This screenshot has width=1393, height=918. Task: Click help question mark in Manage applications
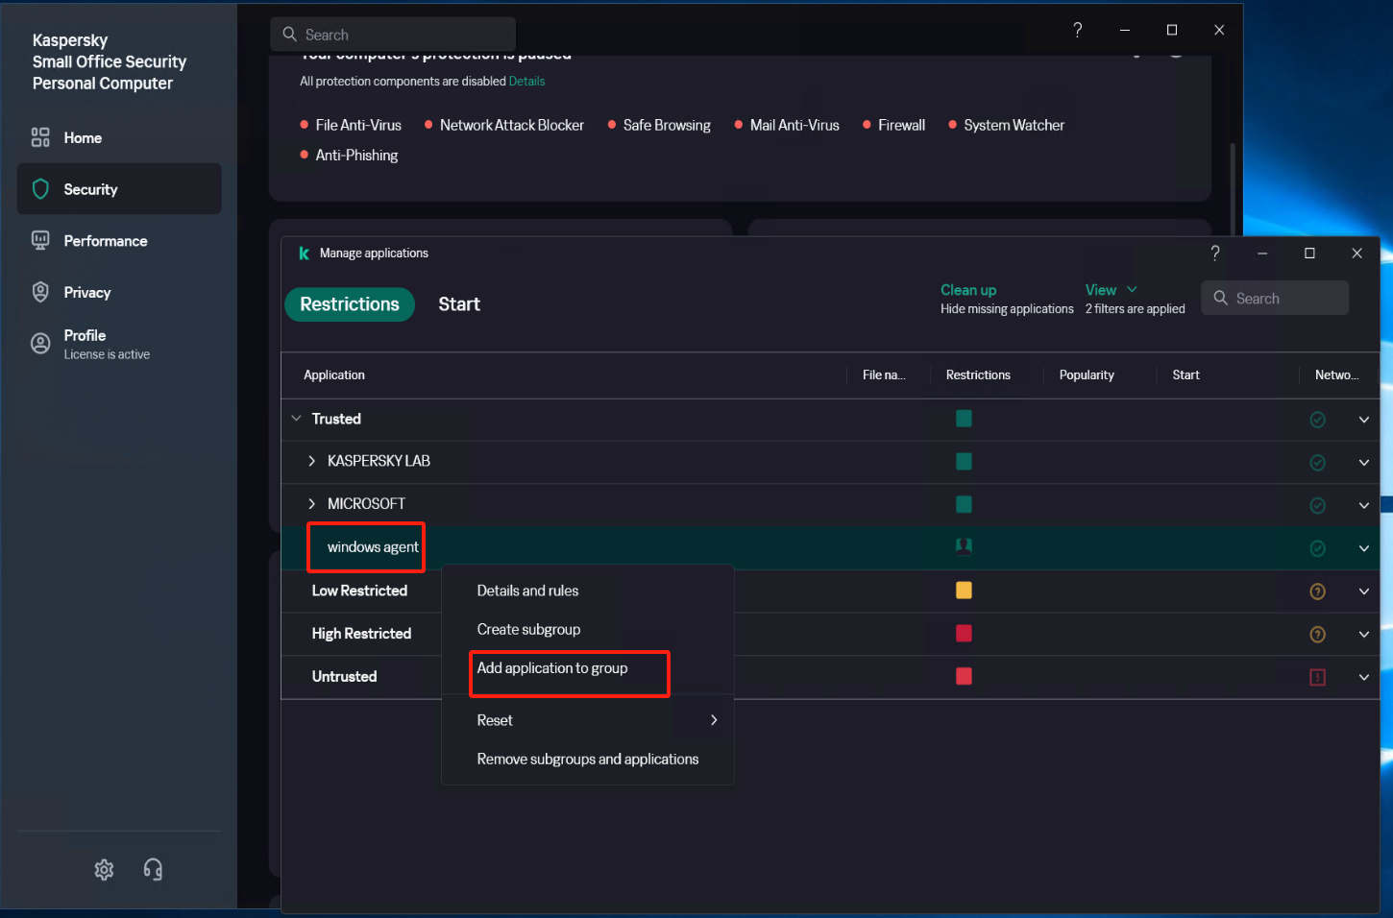1215,254
